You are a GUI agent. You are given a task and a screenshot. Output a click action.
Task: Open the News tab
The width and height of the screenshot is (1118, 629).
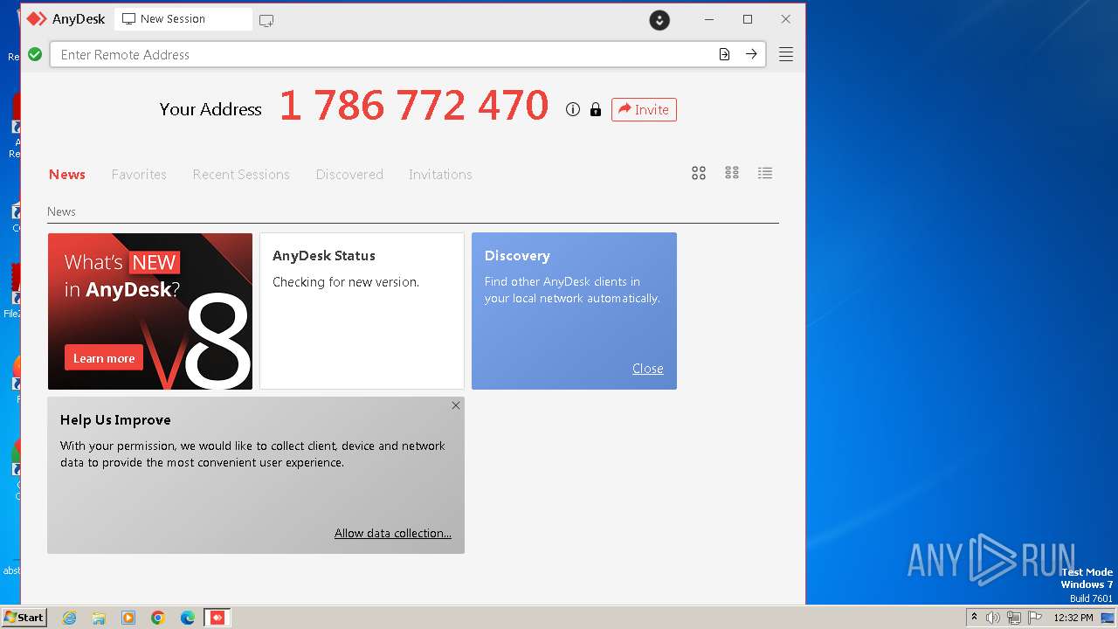67,175
